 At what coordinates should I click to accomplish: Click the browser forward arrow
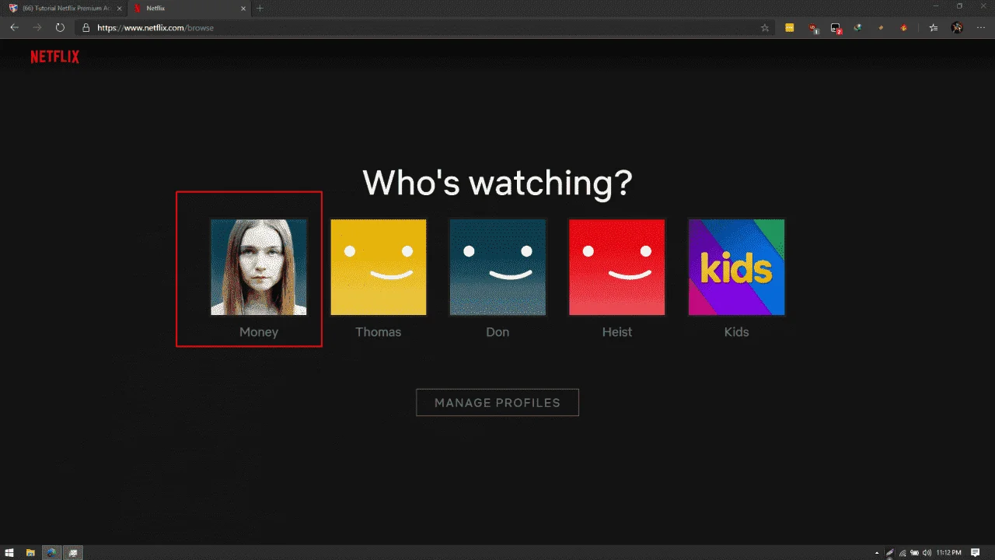tap(37, 27)
